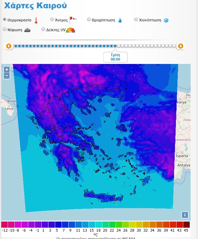
Task: Click the Lecce label on the map
Action: (x=9, y=109)
